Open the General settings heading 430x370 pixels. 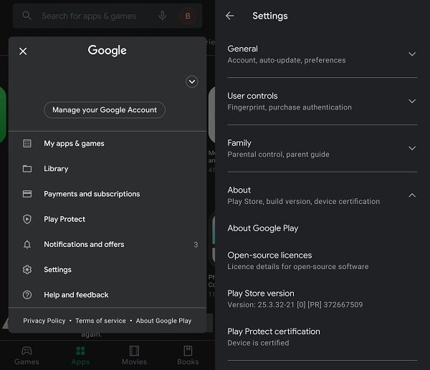243,49
